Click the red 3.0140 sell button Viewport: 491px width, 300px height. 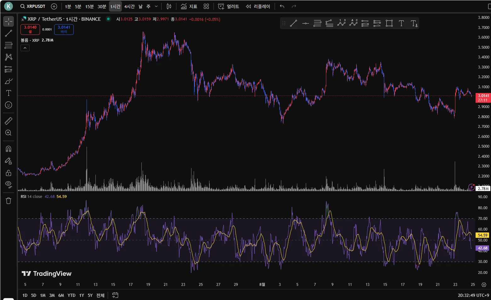30,29
